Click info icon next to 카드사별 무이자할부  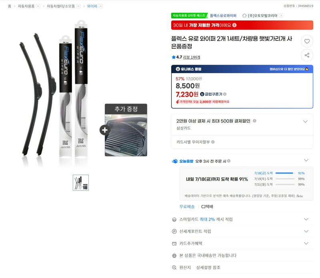tap(213, 142)
